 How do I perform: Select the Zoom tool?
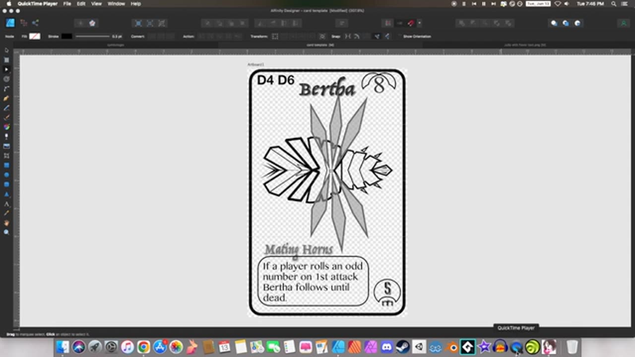6,232
